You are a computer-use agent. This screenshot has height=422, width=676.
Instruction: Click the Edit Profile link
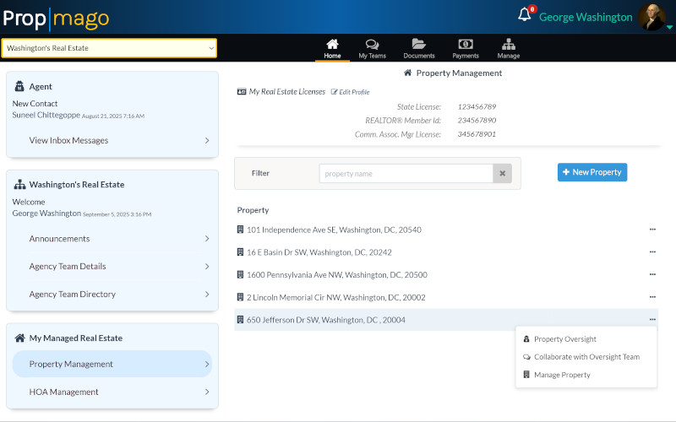coord(350,92)
